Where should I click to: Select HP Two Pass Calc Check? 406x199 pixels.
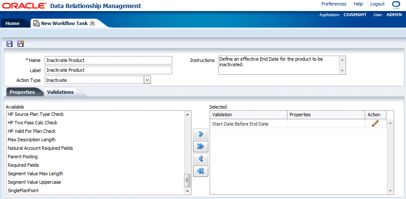pyautogui.click(x=33, y=123)
